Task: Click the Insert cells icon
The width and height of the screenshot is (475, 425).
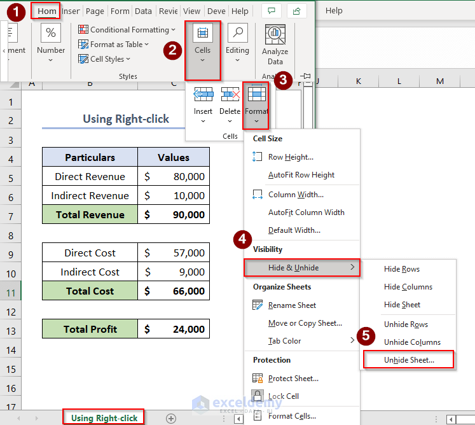Action: click(x=203, y=94)
